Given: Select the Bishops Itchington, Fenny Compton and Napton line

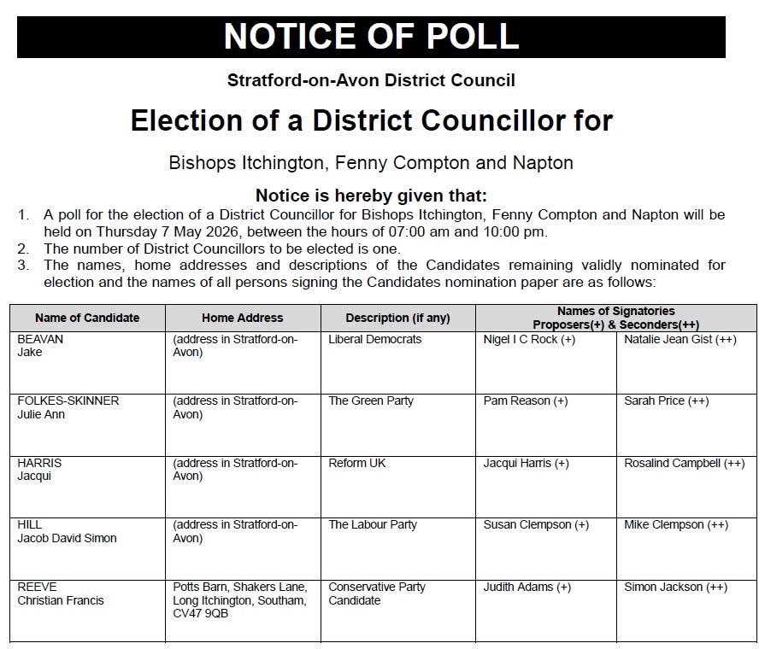Looking at the screenshot, I should [371, 162].
